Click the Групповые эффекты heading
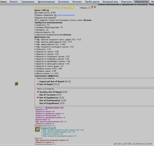 click(x=46, y=76)
